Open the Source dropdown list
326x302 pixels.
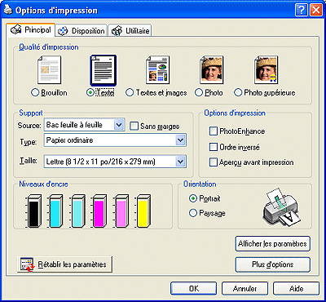point(84,125)
